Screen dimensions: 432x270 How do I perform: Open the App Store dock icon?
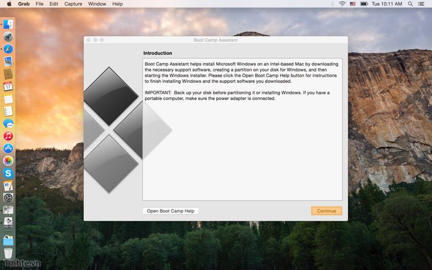tap(8, 149)
